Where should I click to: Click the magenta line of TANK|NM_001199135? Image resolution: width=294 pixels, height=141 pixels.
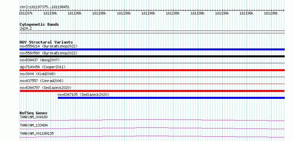pos(152,136)
